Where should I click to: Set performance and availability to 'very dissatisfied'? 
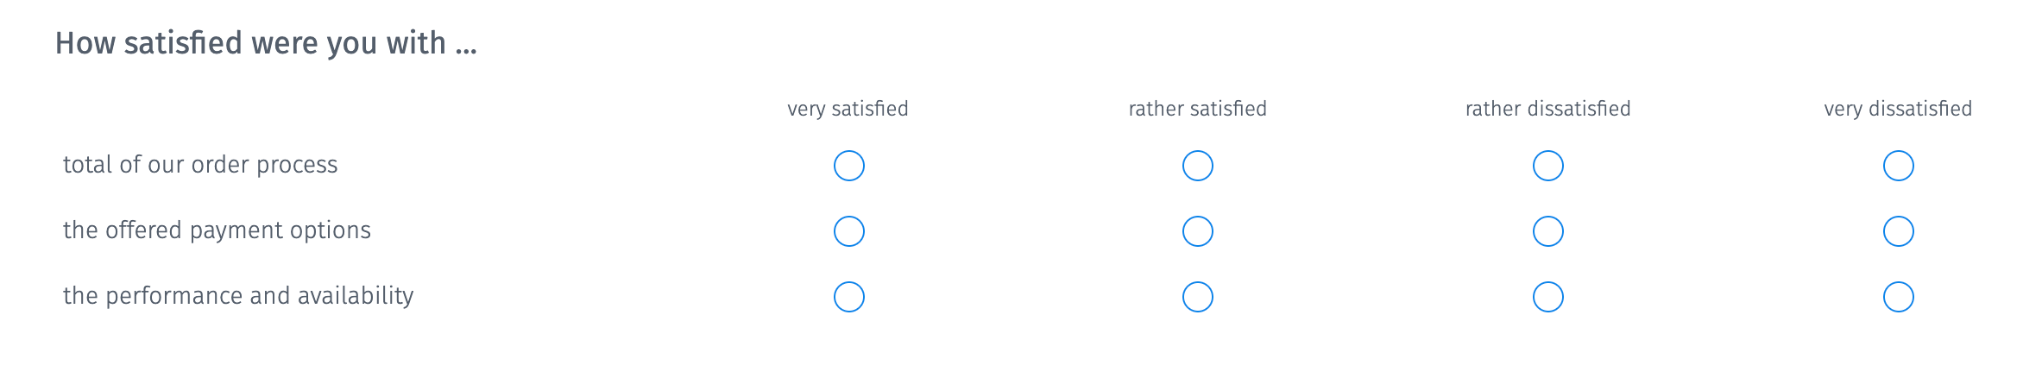[x=1899, y=297]
